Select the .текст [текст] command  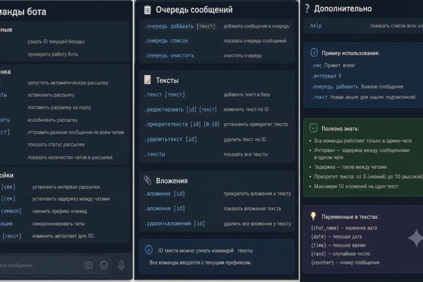pyautogui.click(x=164, y=95)
